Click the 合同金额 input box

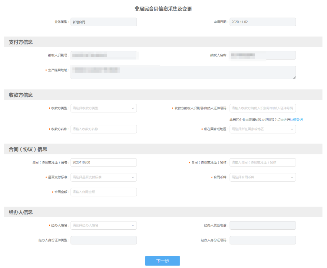[x=104, y=192]
